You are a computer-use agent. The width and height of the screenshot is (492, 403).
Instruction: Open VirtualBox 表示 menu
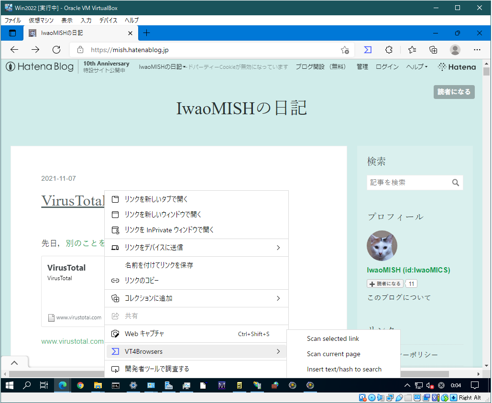(x=66, y=21)
